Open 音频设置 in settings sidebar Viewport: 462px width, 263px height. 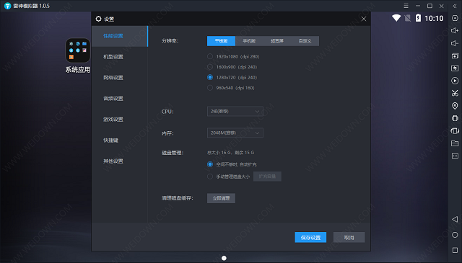click(120, 99)
